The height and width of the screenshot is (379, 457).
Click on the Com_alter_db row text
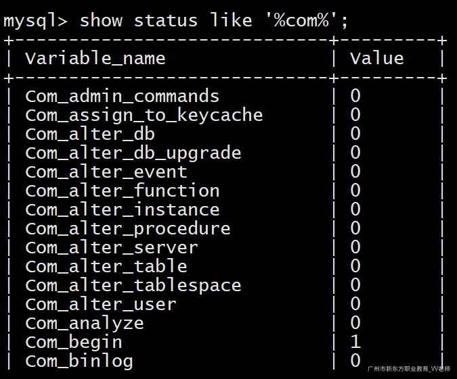[90, 134]
